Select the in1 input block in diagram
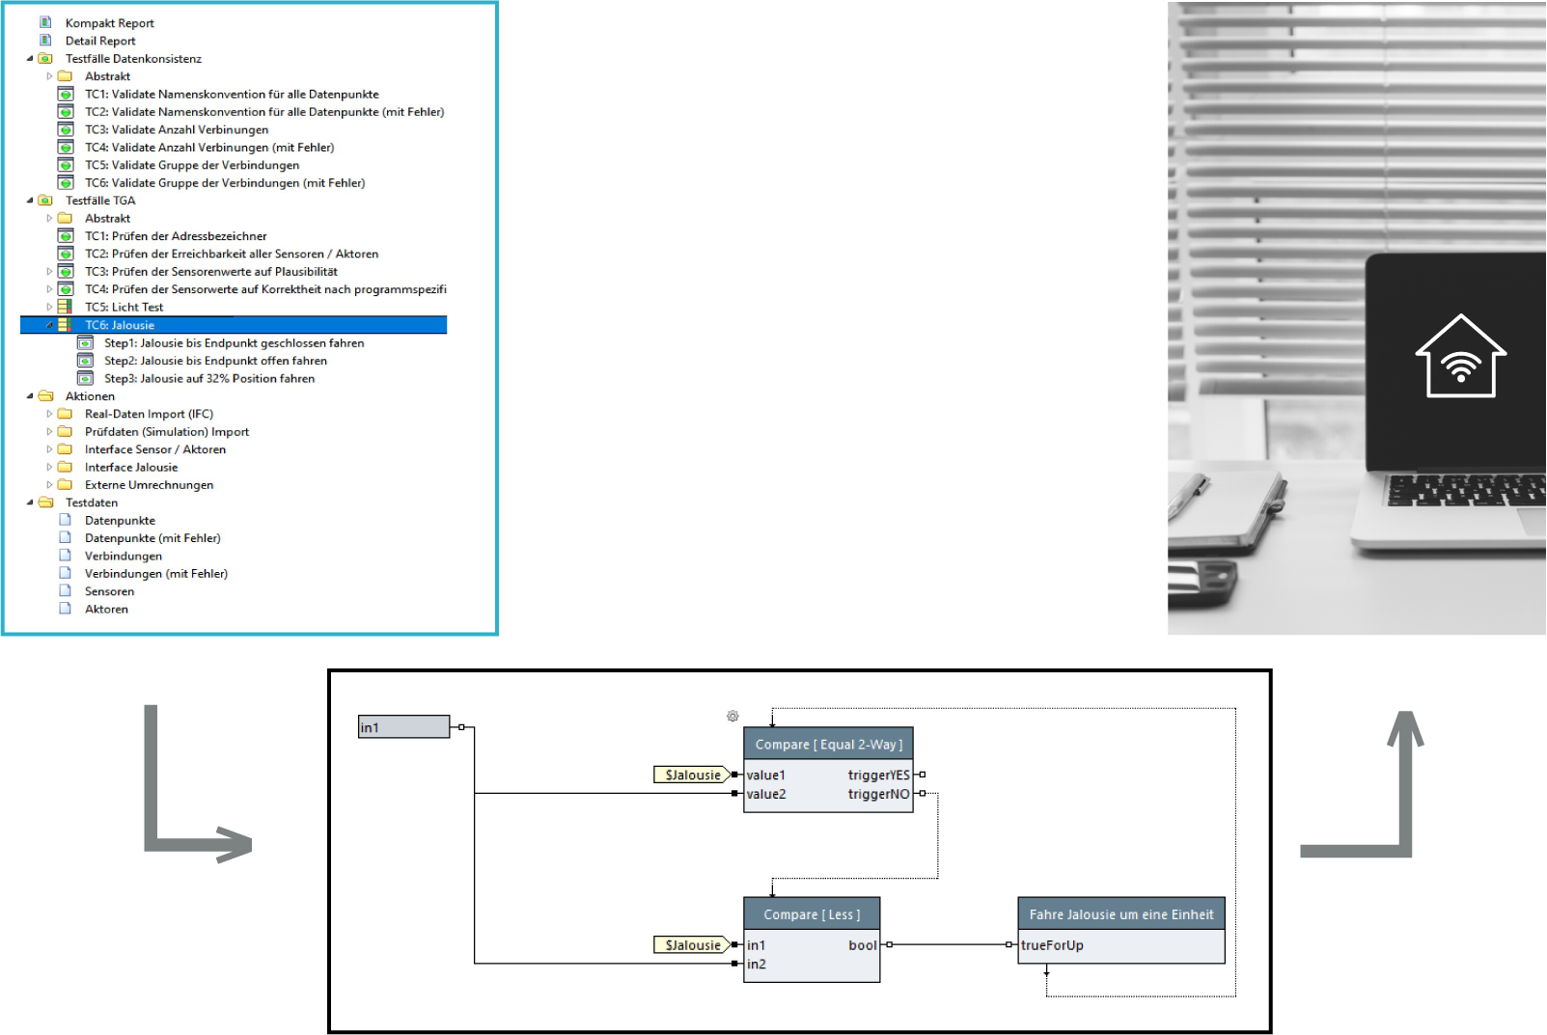Screen dimensions: 1547x1035 pos(403,726)
